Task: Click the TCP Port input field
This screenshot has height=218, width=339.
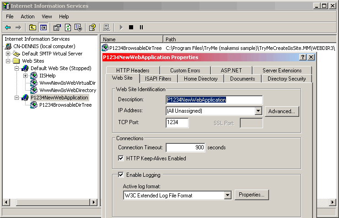Action: coord(177,123)
